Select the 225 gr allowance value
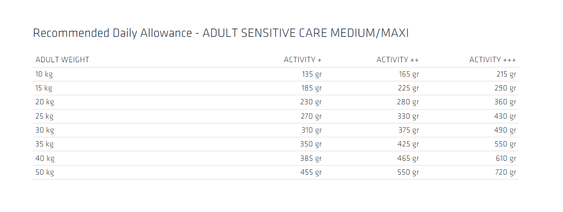The width and height of the screenshot is (563, 212). [x=409, y=88]
